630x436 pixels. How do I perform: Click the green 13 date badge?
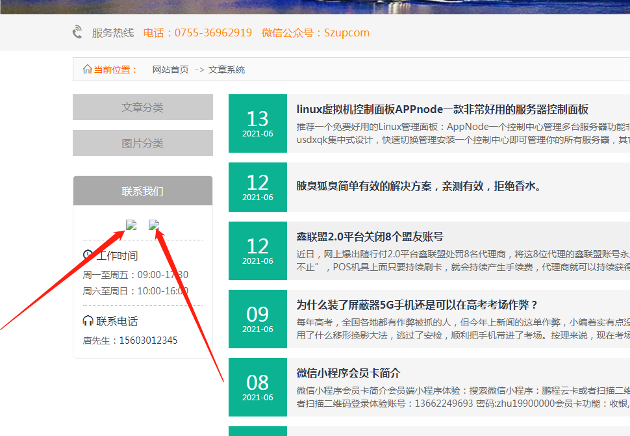[x=258, y=123]
